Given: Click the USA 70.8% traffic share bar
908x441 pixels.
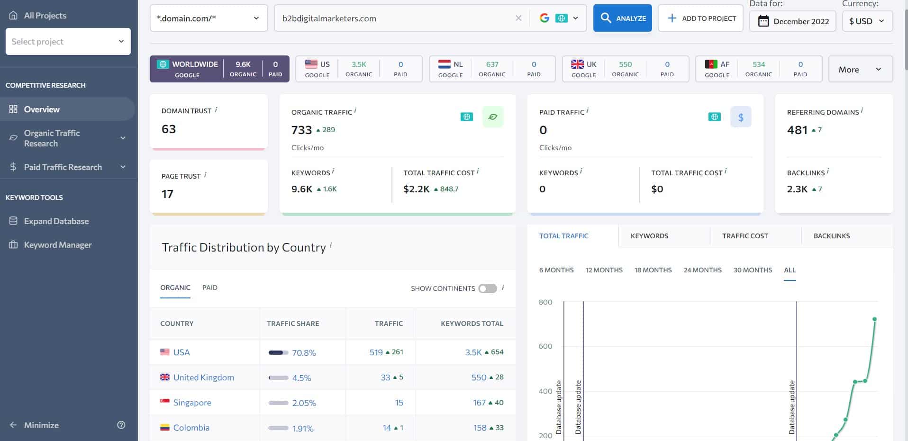Looking at the screenshot, I should point(279,352).
